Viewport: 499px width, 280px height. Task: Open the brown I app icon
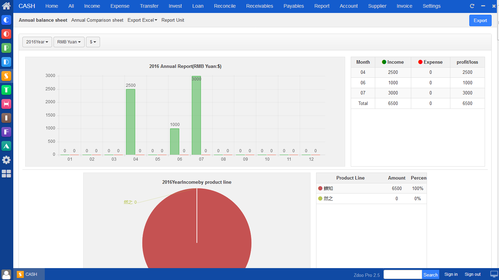coord(6,118)
